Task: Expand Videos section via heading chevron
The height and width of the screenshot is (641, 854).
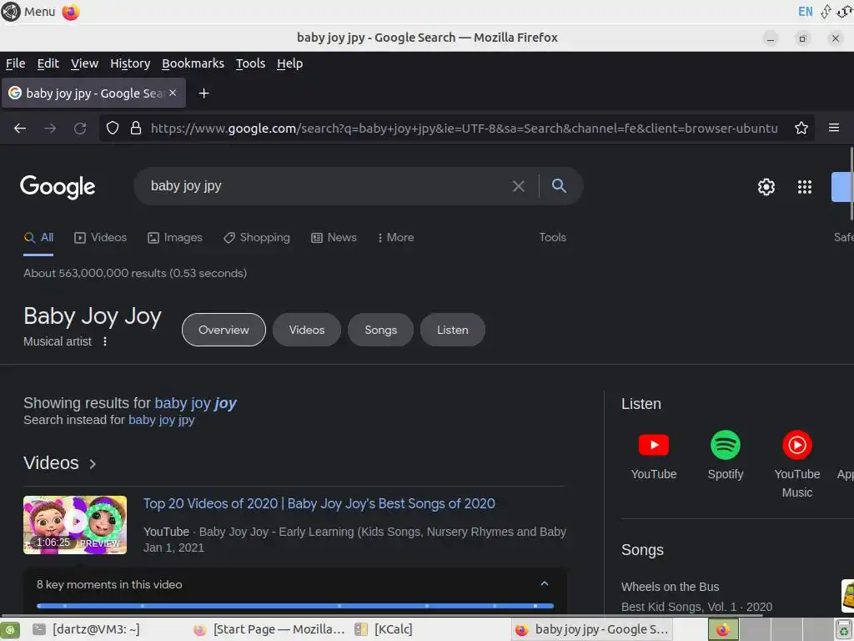Action: click(93, 464)
